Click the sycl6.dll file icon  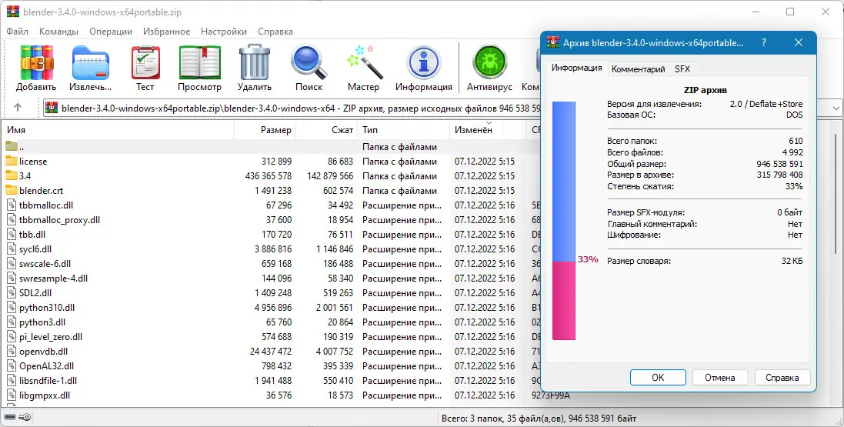coord(12,249)
